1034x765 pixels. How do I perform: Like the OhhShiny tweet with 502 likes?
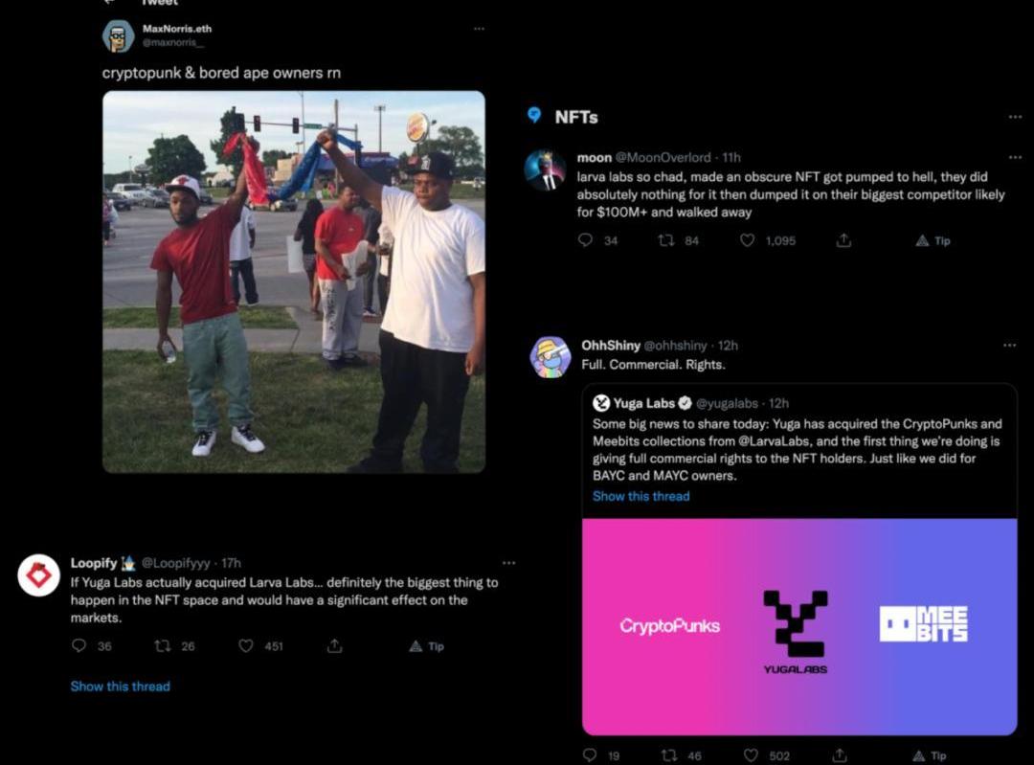(752, 755)
